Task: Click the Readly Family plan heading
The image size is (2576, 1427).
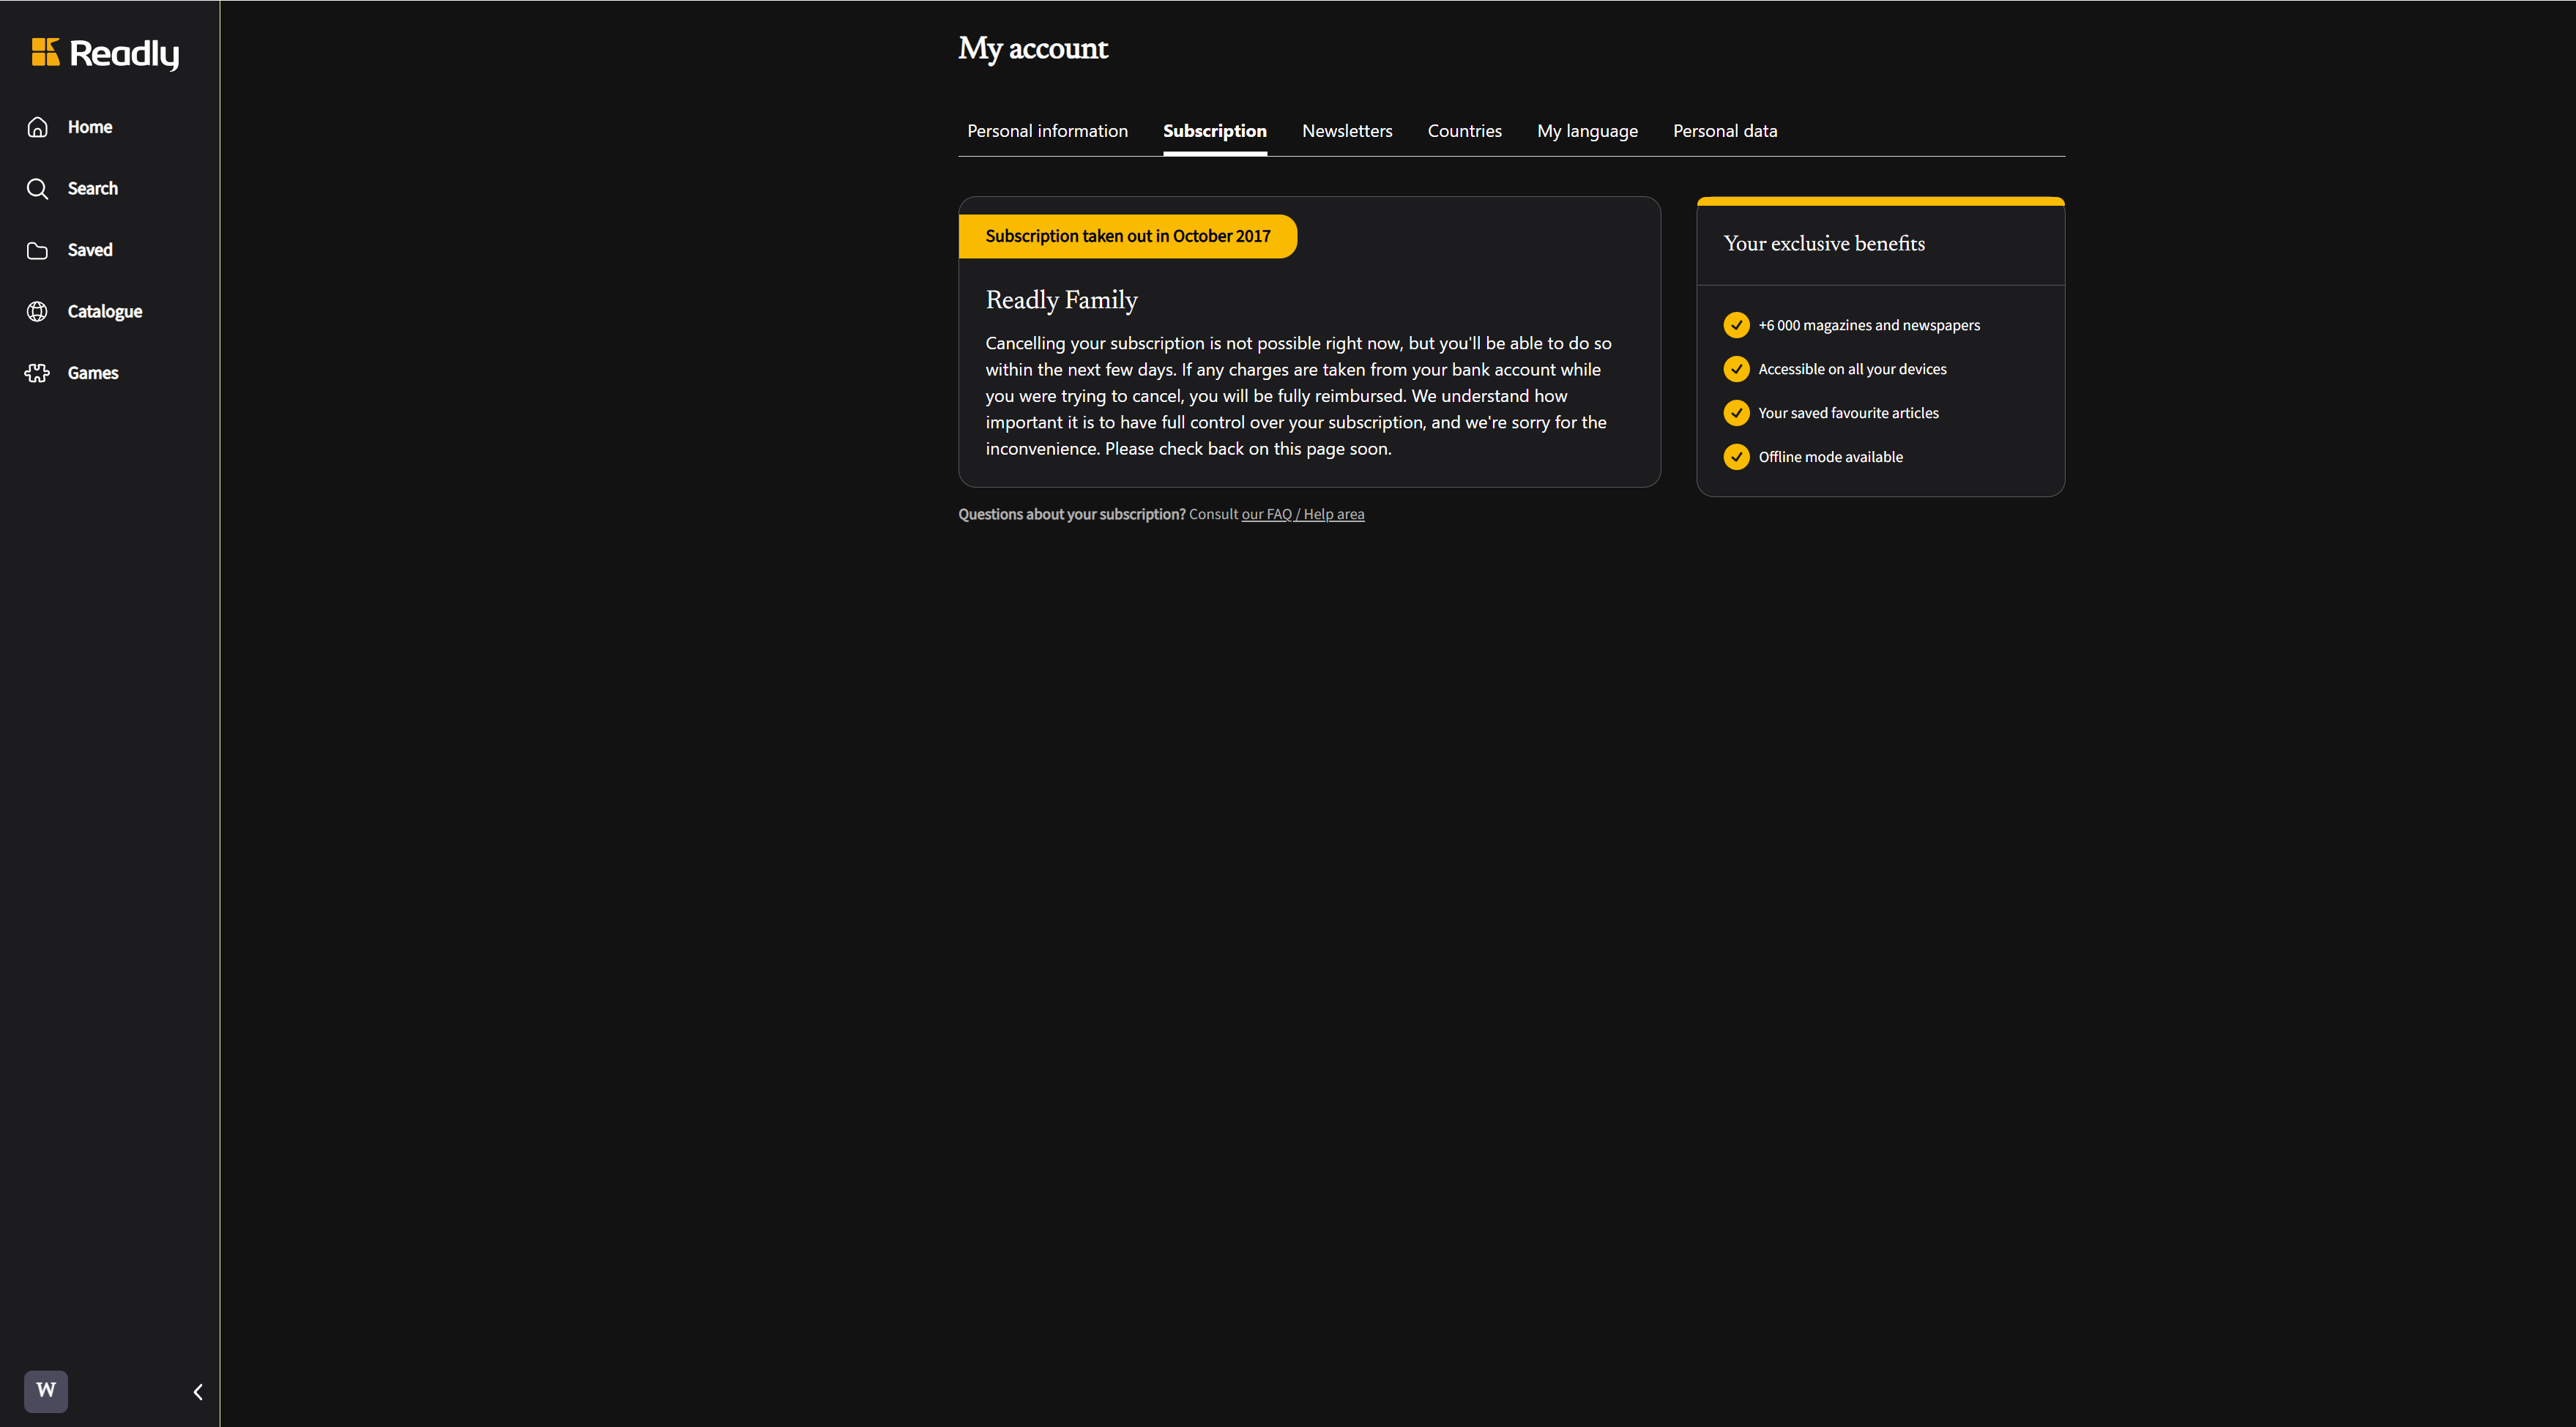Action: coord(1061,300)
